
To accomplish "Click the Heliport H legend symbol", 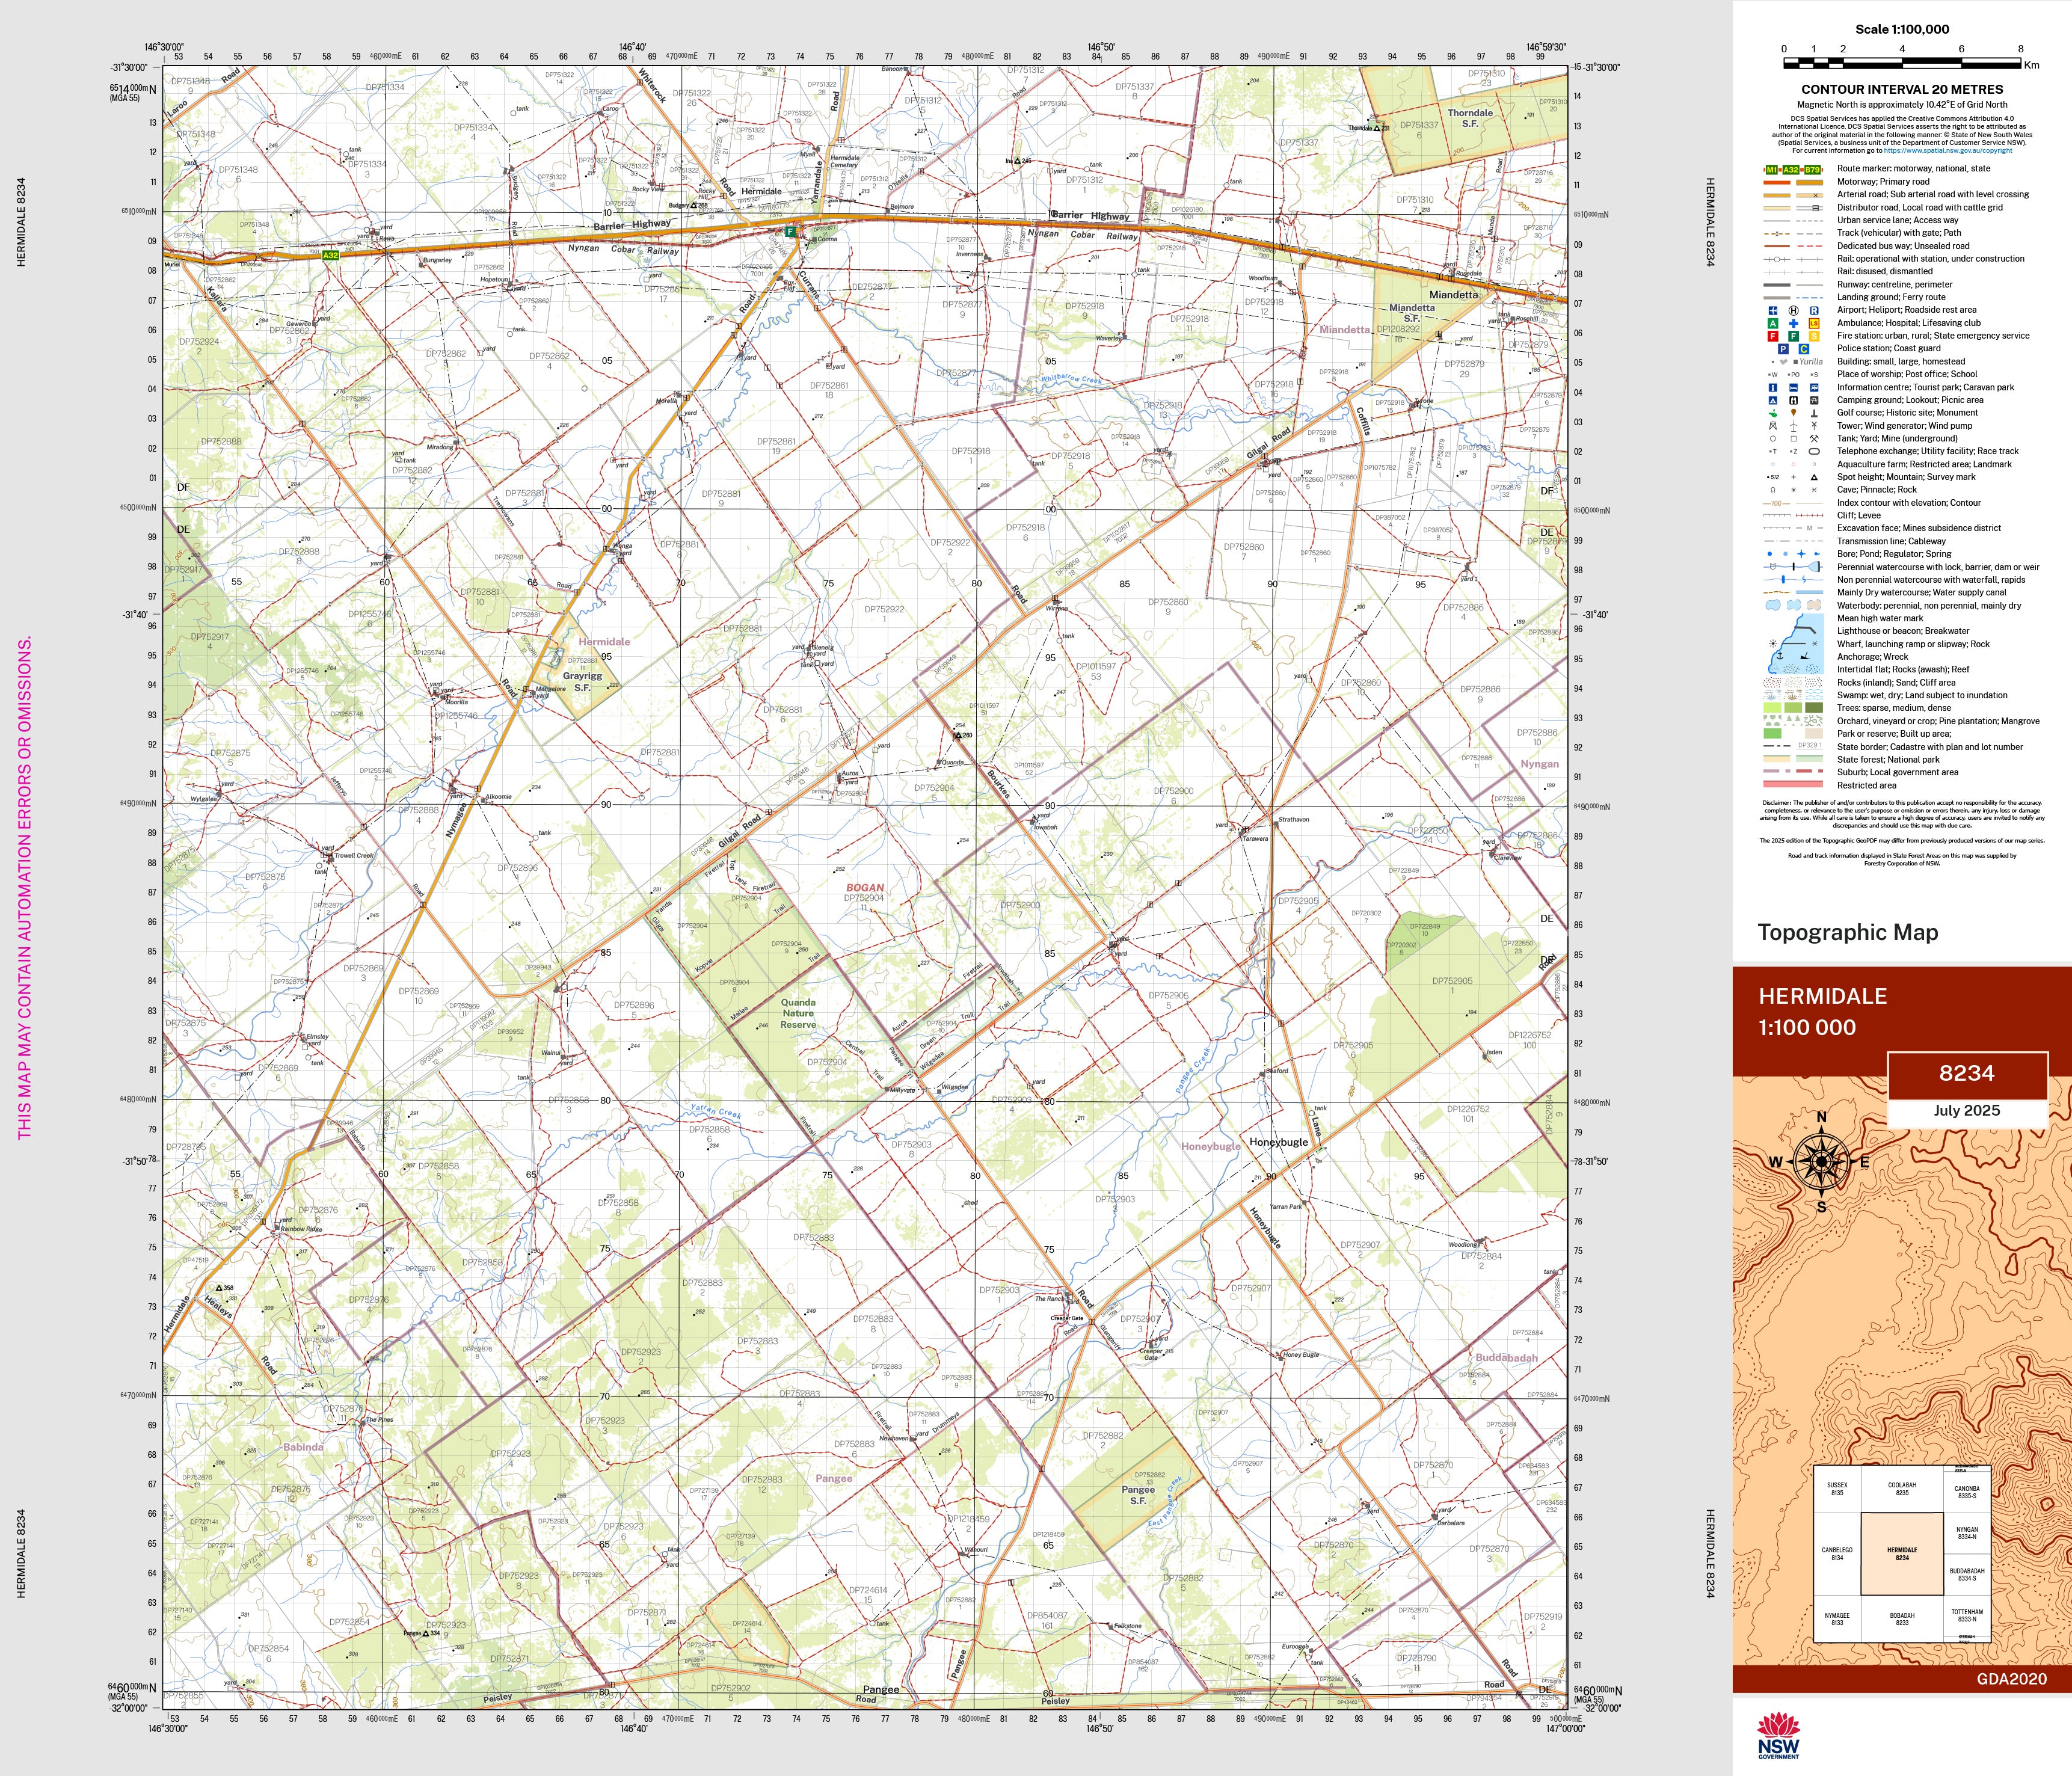I will (x=1794, y=311).
